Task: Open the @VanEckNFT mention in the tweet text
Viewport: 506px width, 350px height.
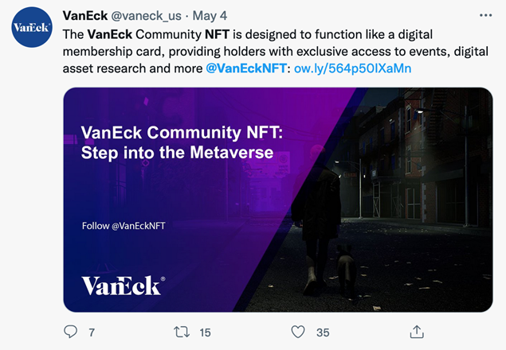Action: 246,68
